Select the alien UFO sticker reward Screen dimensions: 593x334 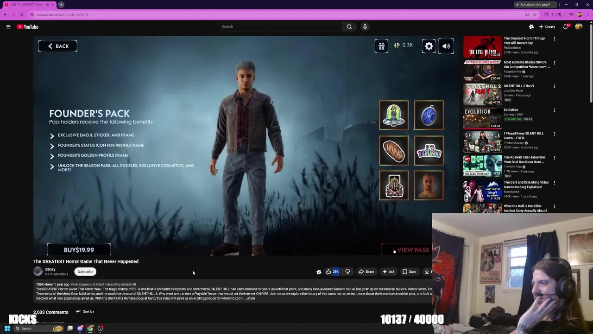click(394, 115)
